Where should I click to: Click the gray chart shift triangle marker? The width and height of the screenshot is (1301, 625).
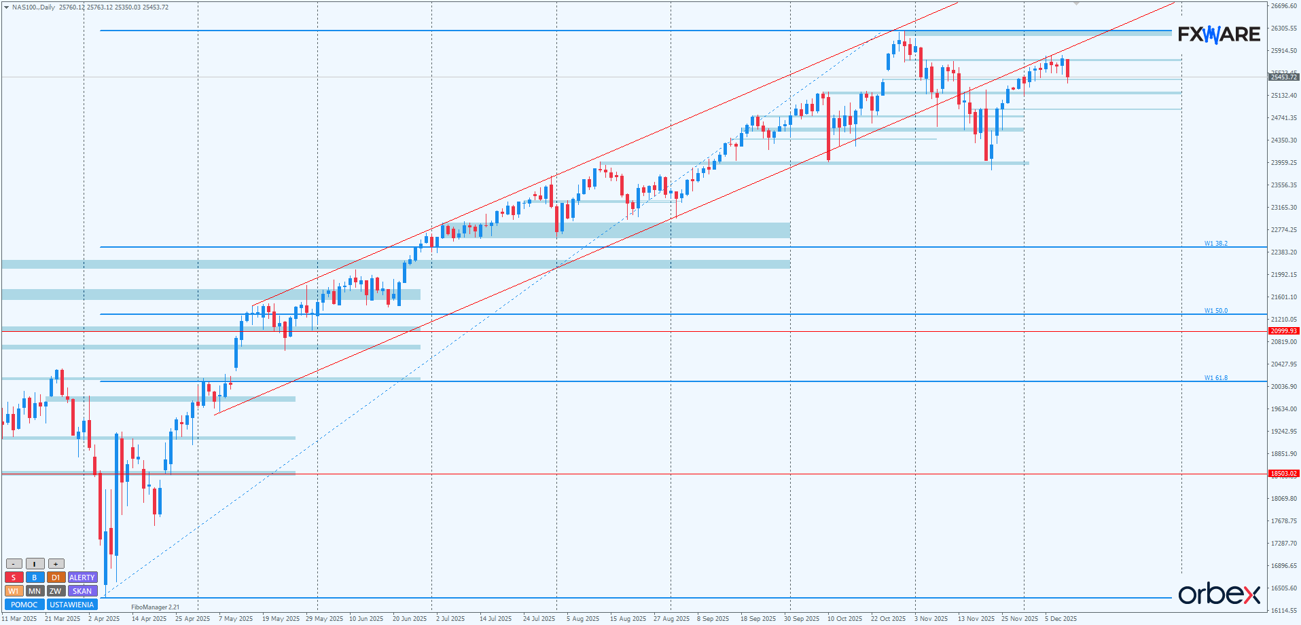1076,4
